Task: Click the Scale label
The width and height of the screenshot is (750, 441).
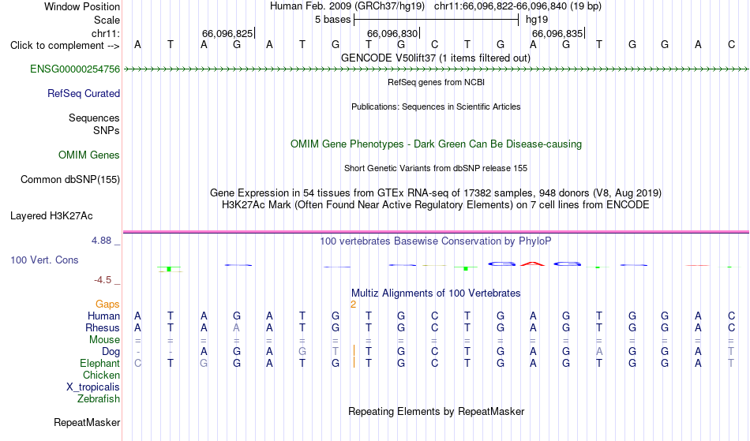Action: [x=107, y=20]
